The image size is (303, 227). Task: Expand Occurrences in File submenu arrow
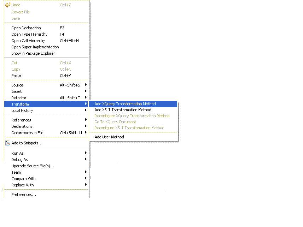[x=86, y=132]
